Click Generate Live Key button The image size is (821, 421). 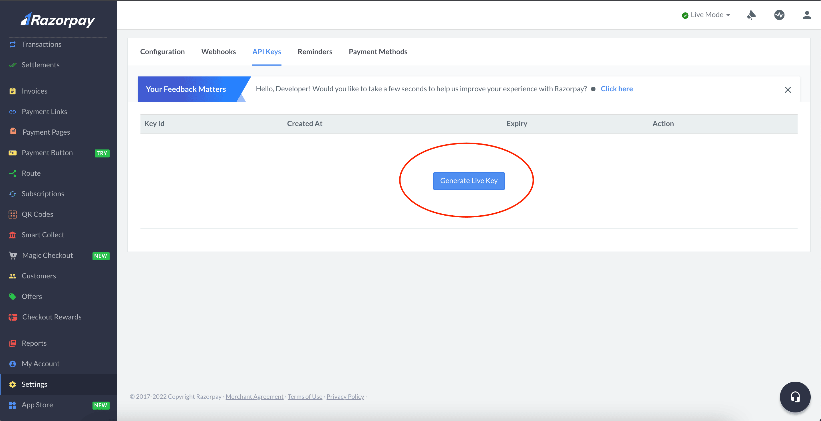[x=469, y=181]
